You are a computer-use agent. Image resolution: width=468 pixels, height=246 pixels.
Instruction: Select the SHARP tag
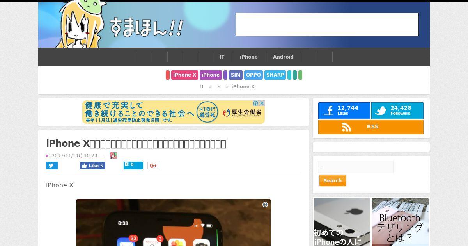[x=275, y=75]
